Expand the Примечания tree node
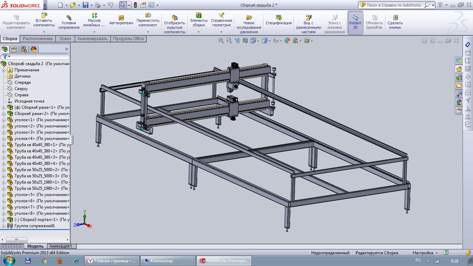This screenshot has height=266, width=473. pos(4,70)
